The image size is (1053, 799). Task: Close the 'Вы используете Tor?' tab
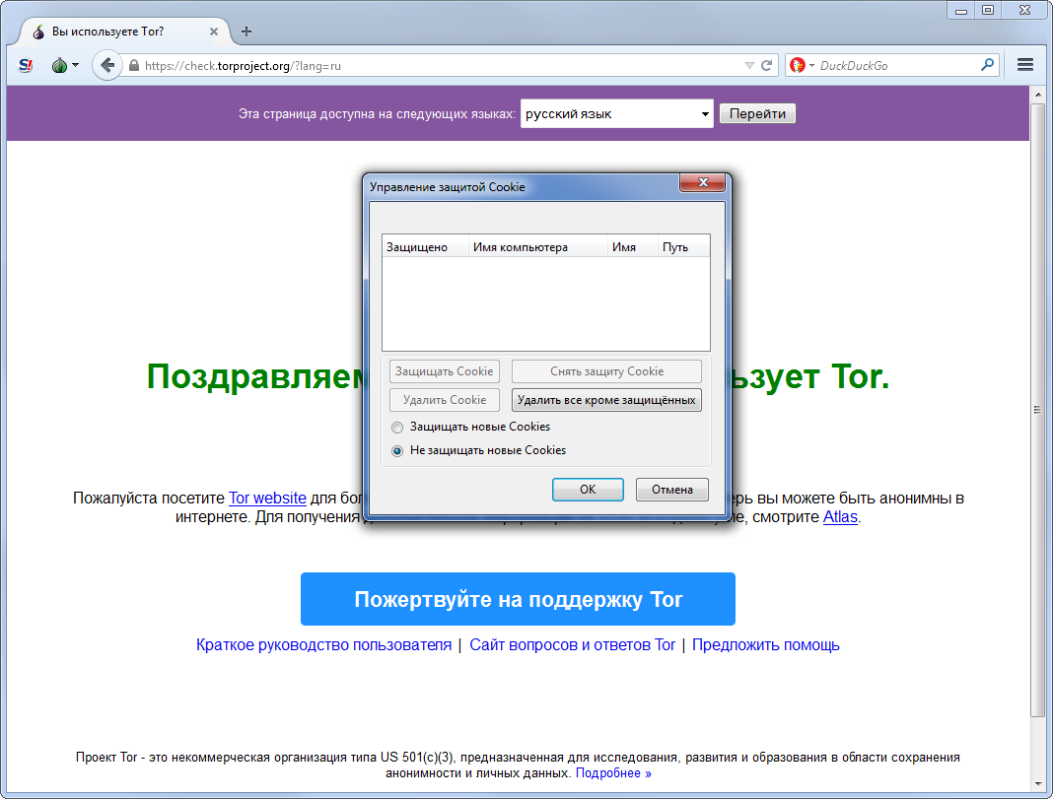click(214, 32)
